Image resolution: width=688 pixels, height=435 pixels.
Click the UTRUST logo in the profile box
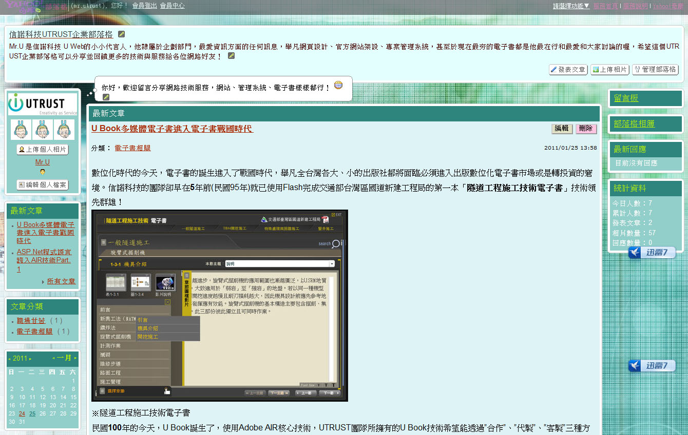[43, 104]
